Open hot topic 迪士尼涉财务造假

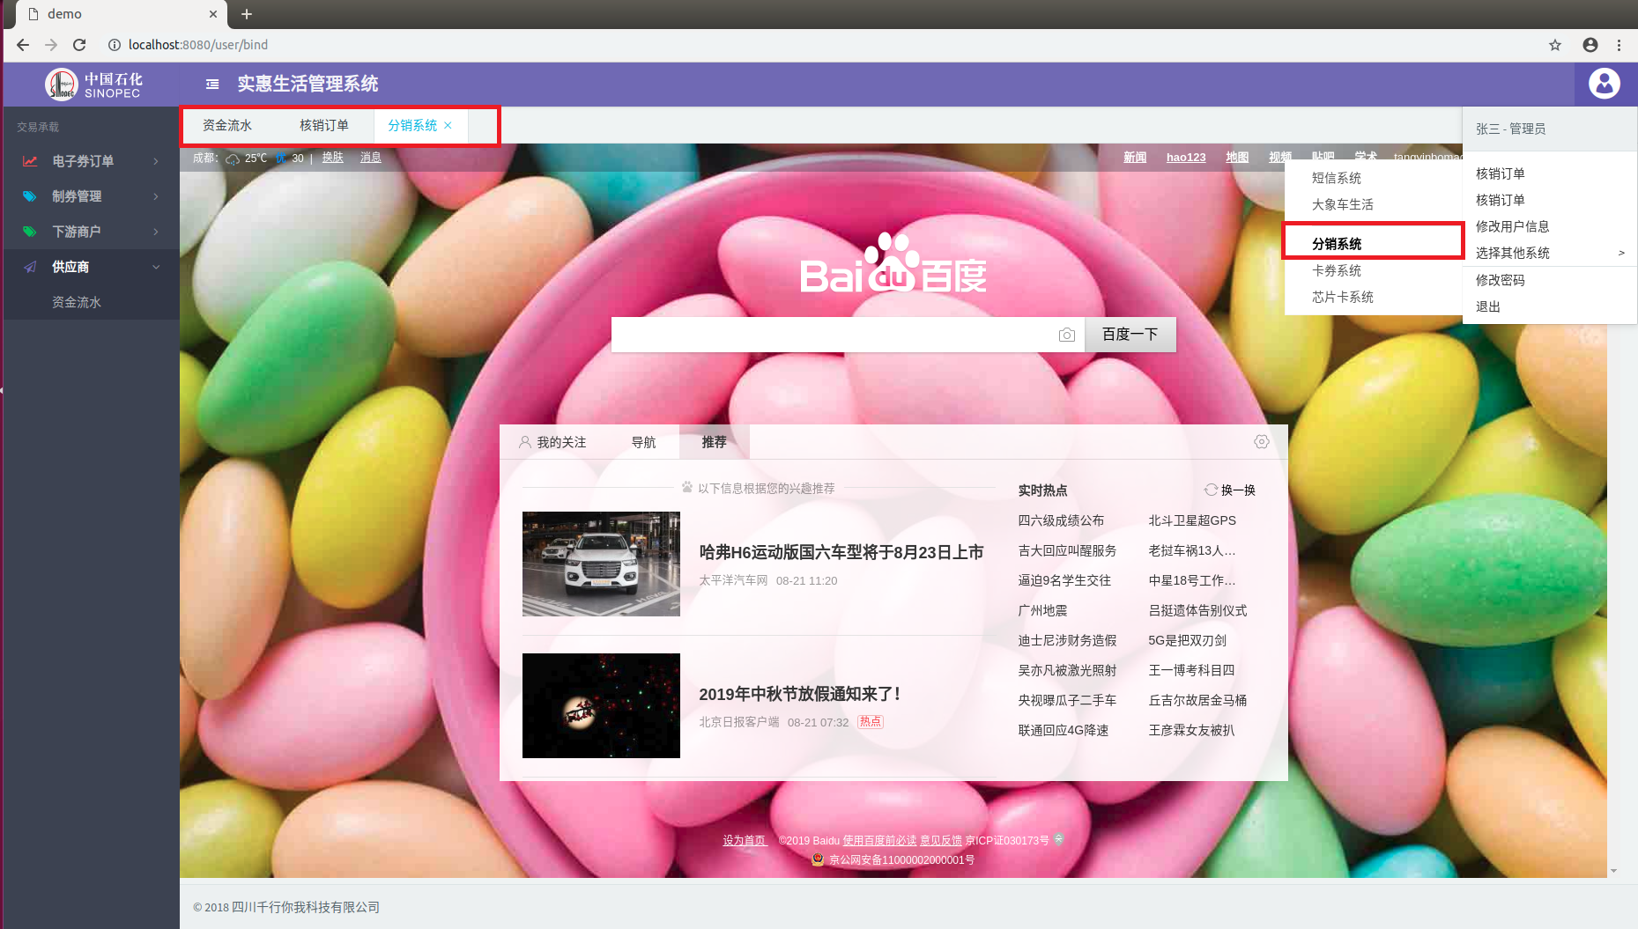tap(1067, 640)
